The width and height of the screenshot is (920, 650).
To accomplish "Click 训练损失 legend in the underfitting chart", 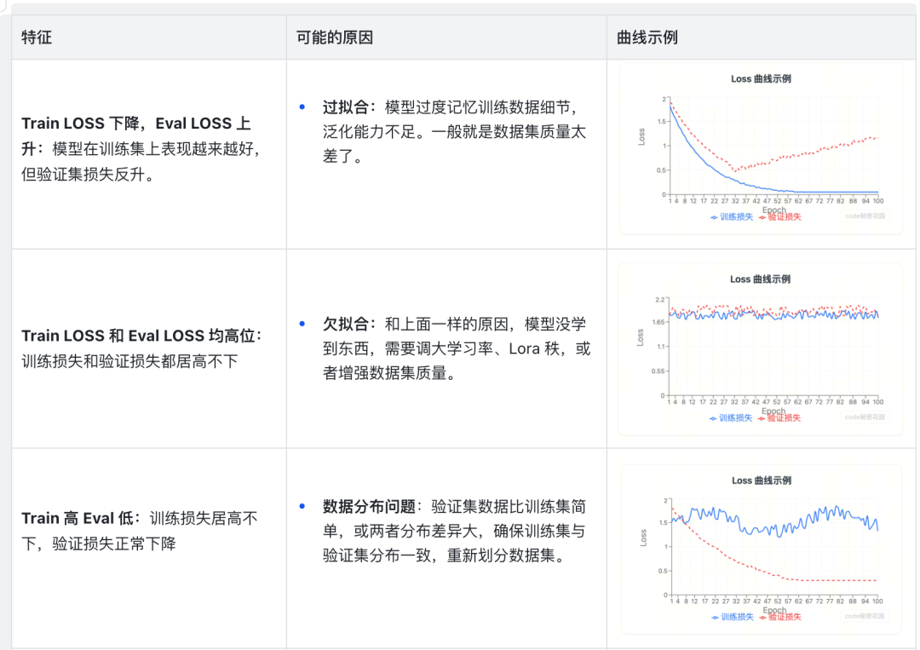I will (x=731, y=418).
